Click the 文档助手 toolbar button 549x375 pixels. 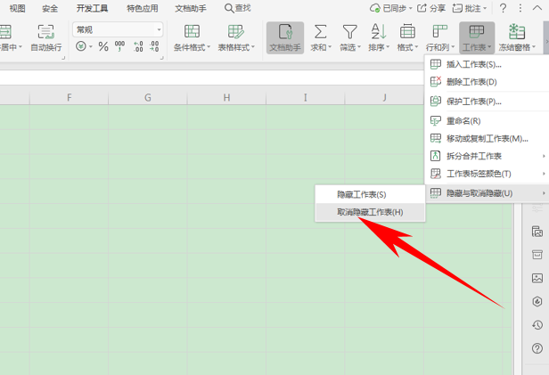pos(285,37)
